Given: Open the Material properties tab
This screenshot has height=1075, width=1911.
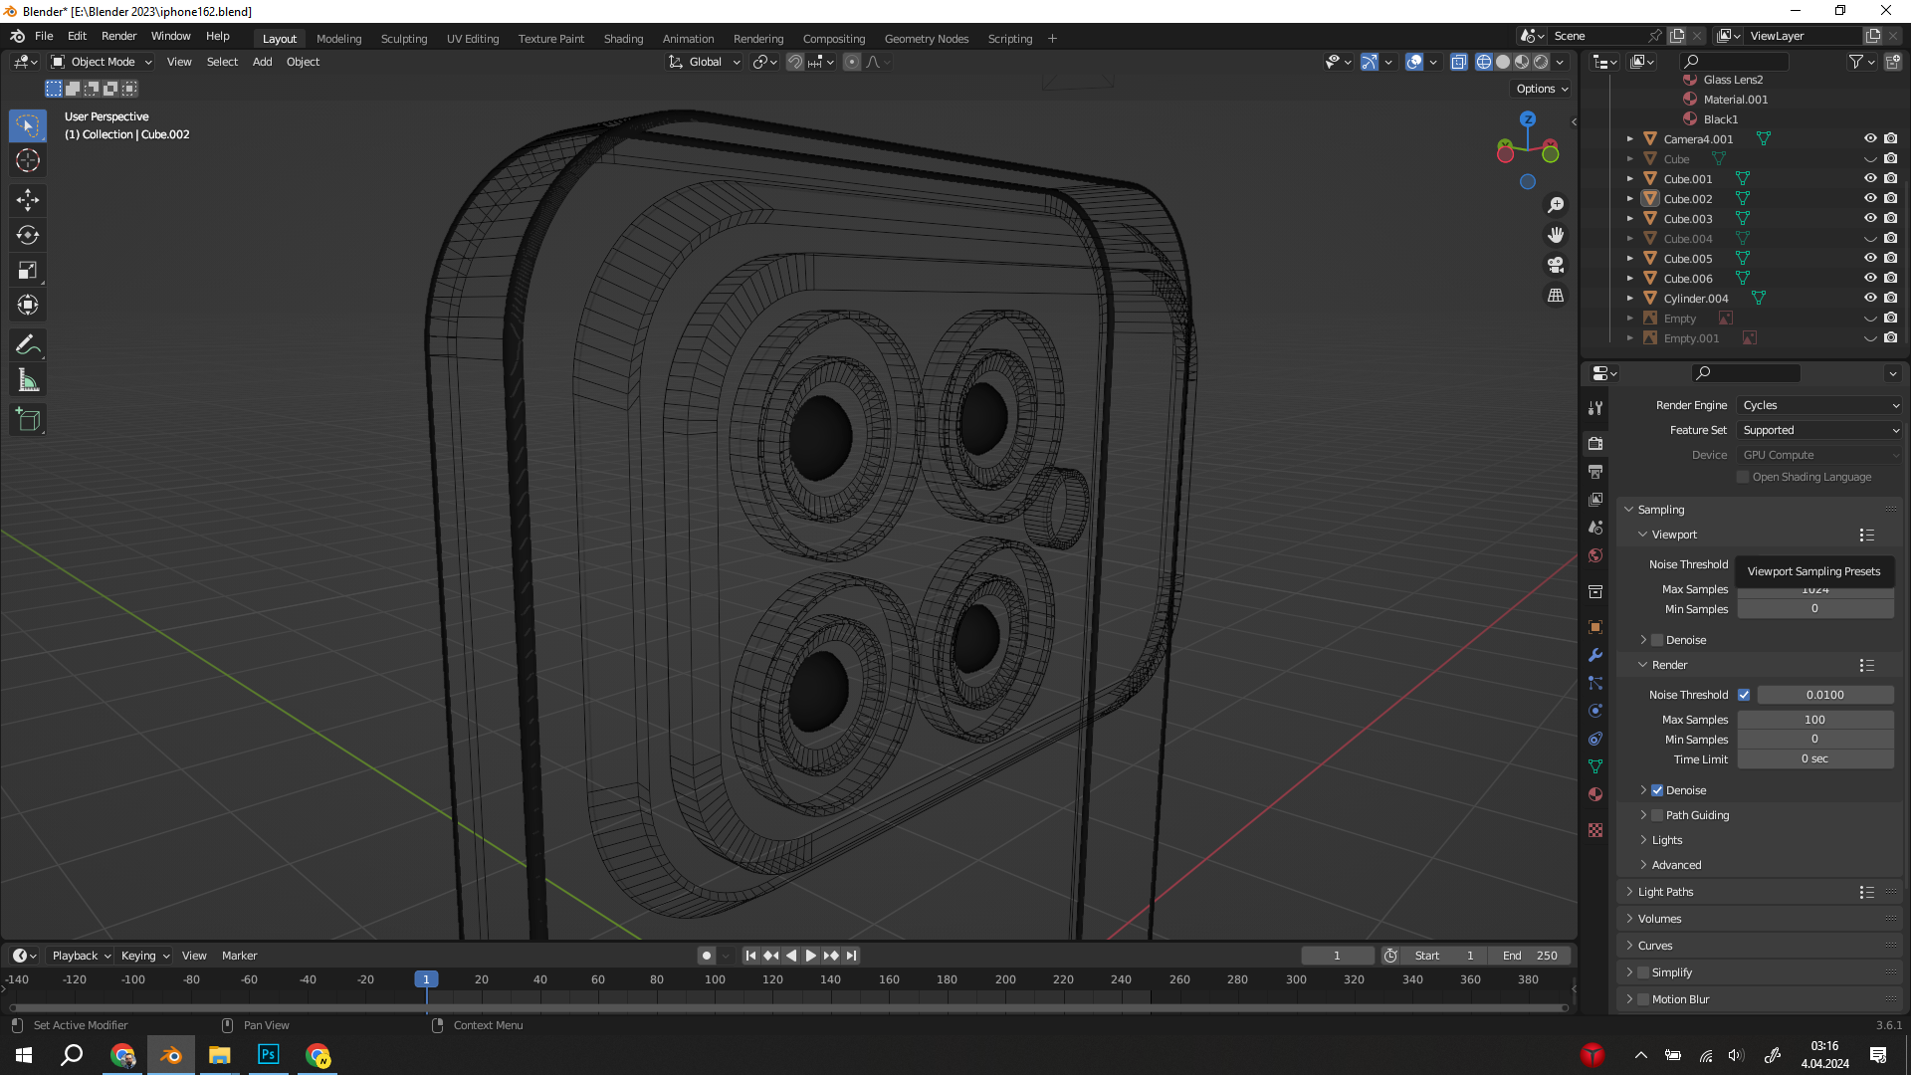Looking at the screenshot, I should pos(1595,794).
